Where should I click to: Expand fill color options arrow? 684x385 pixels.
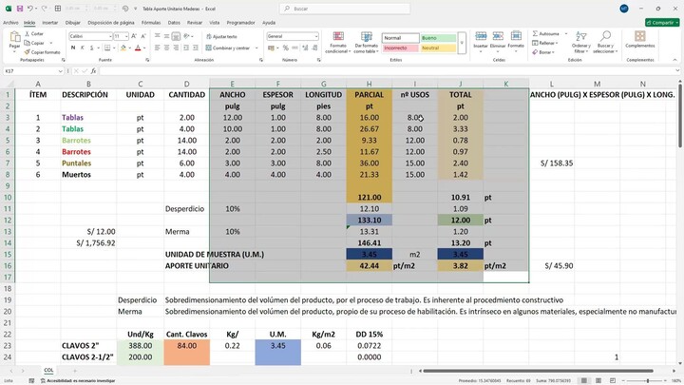coord(130,48)
